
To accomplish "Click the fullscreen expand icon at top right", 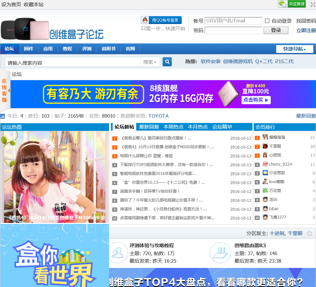I will coord(313,4).
